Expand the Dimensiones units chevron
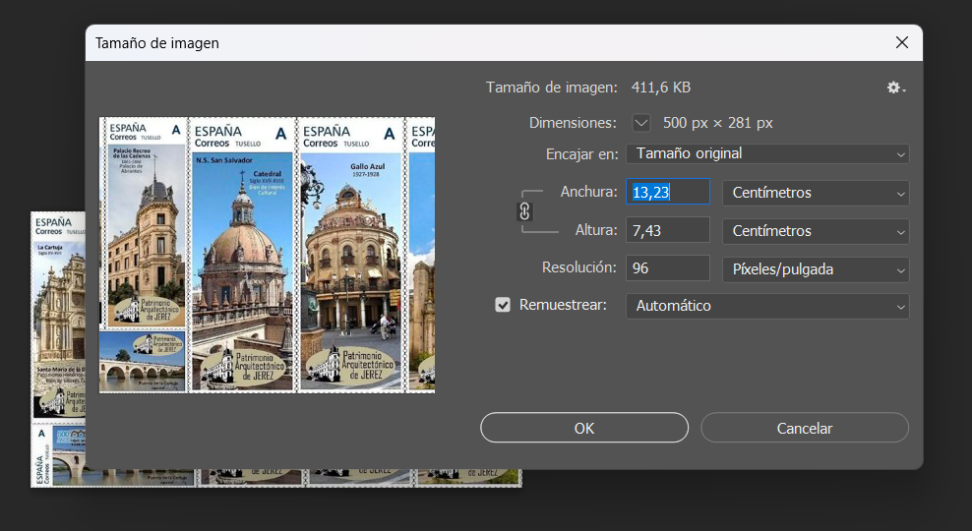The image size is (972, 531). coord(641,123)
